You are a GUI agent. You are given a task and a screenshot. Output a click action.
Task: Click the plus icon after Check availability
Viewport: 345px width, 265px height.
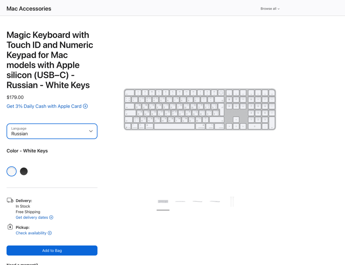50,233
